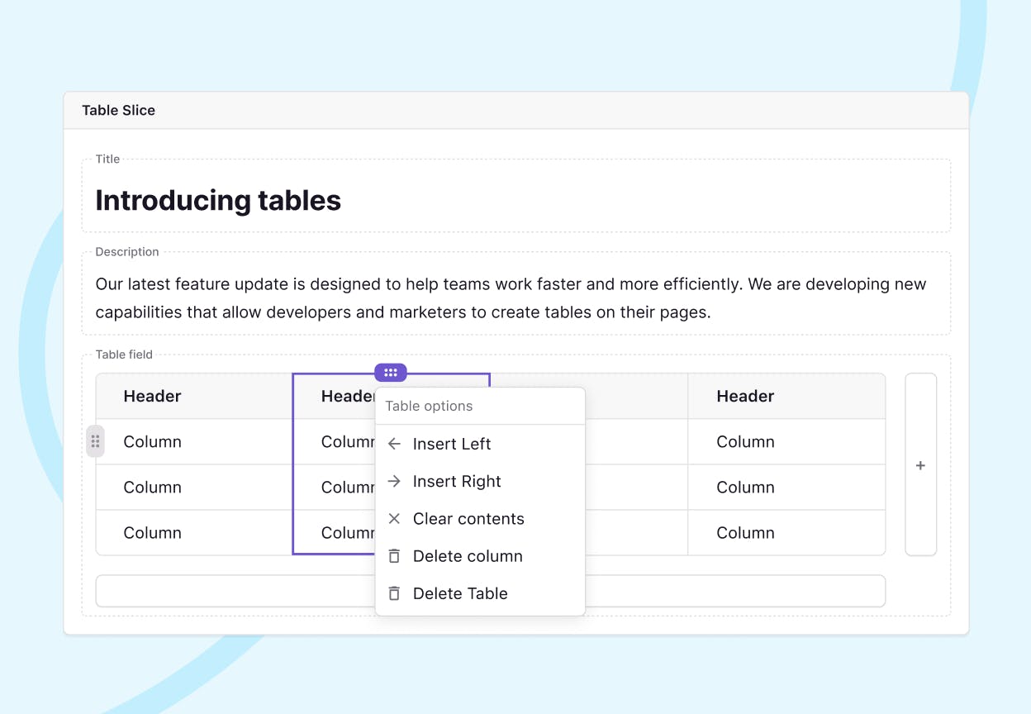The image size is (1031, 714).
Task: Click the Delete Table trash icon
Action: point(395,593)
